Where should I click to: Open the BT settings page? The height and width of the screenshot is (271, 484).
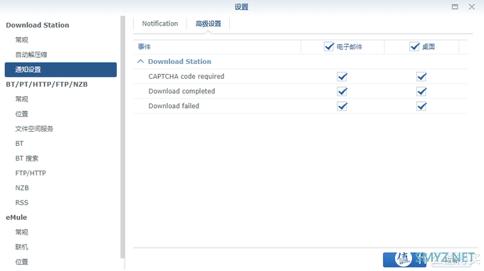(19, 144)
